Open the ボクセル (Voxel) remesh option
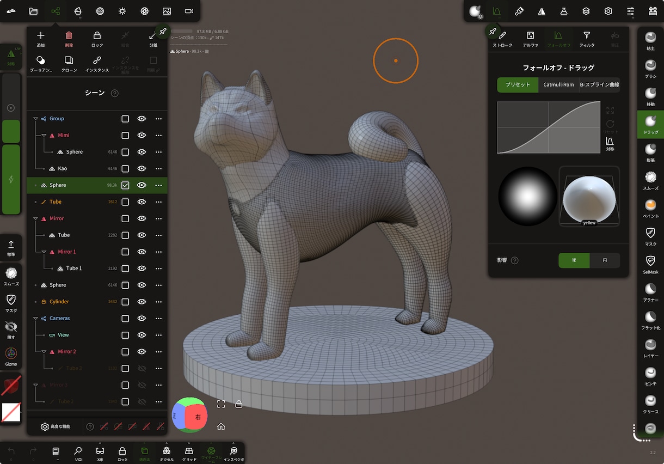 167,453
